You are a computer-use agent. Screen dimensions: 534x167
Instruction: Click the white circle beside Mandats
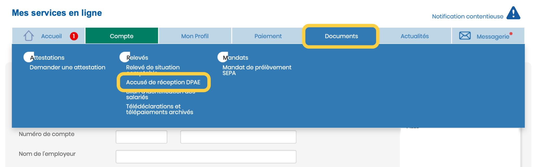point(223,57)
